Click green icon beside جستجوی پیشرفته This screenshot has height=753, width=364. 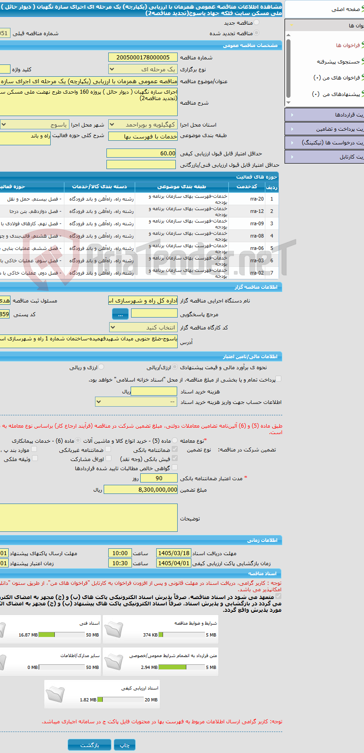363,61
